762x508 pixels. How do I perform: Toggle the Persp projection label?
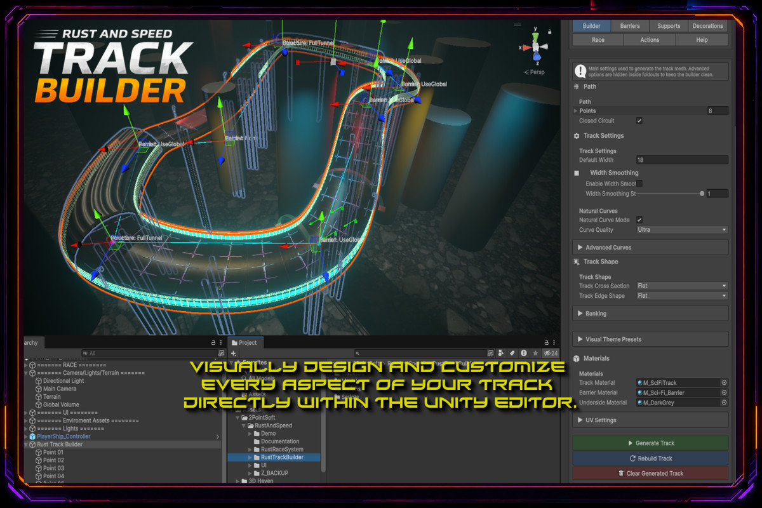pos(534,72)
